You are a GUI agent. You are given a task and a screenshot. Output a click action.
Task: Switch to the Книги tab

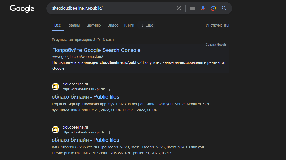tap(129, 25)
